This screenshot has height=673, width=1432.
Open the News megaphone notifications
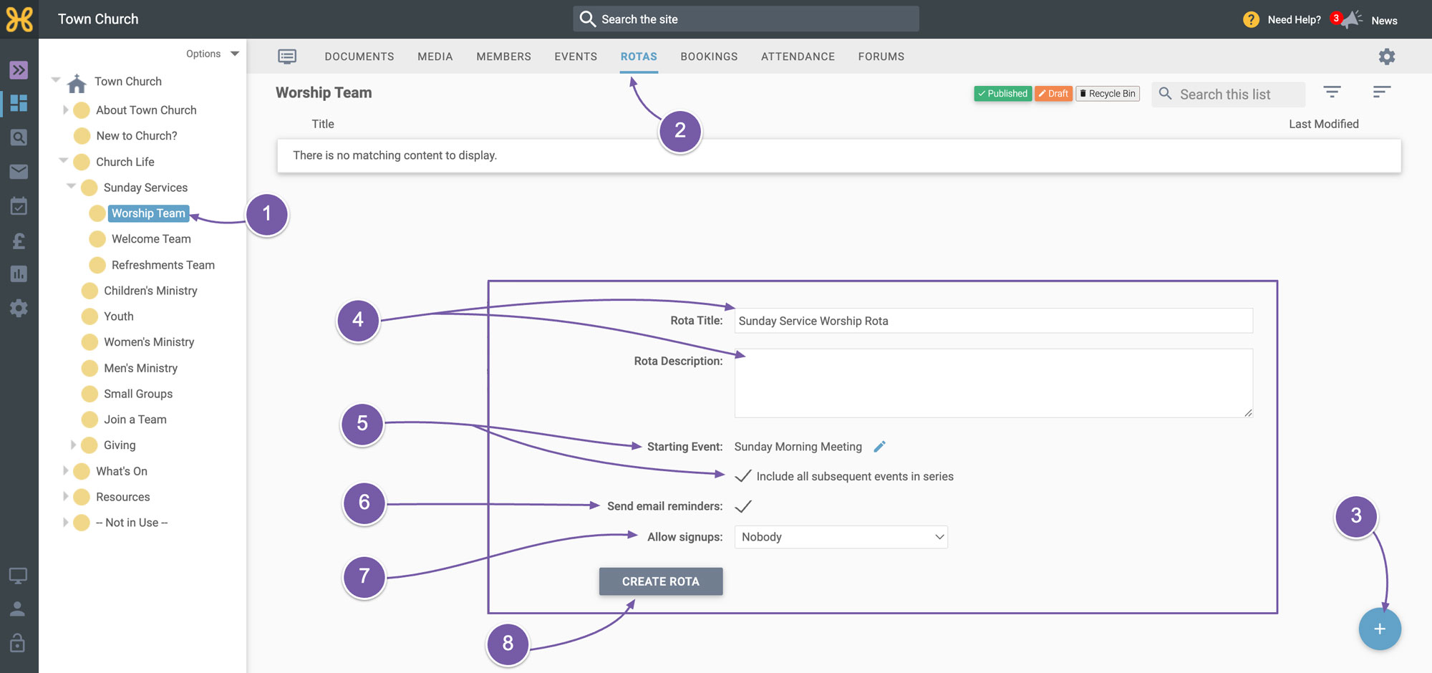(1351, 19)
